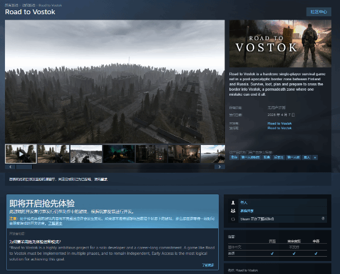The image size is (340, 274).
Task: Select the snowy rifle screenshot thumbnail
Action: (86, 154)
